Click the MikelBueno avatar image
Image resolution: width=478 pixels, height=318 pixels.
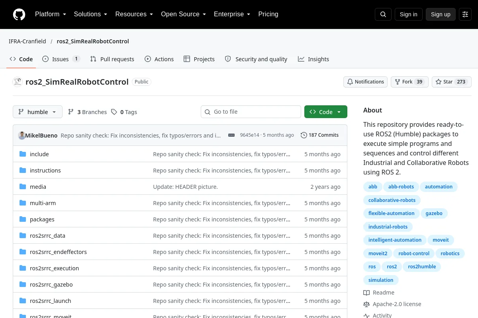pyautogui.click(x=22, y=135)
